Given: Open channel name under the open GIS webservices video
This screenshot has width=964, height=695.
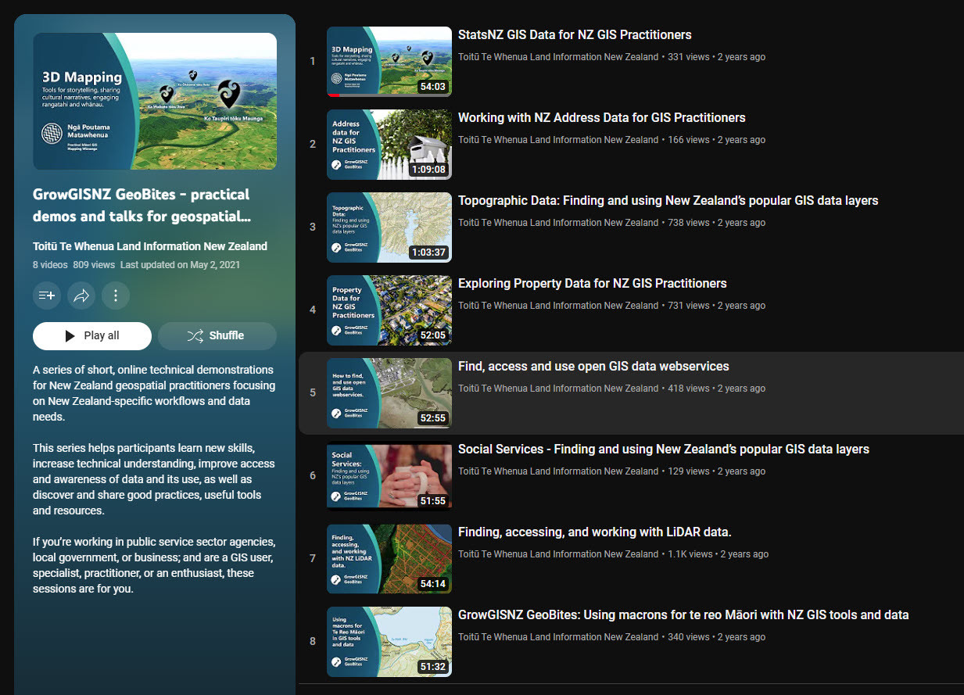Looking at the screenshot, I should click(x=558, y=389).
